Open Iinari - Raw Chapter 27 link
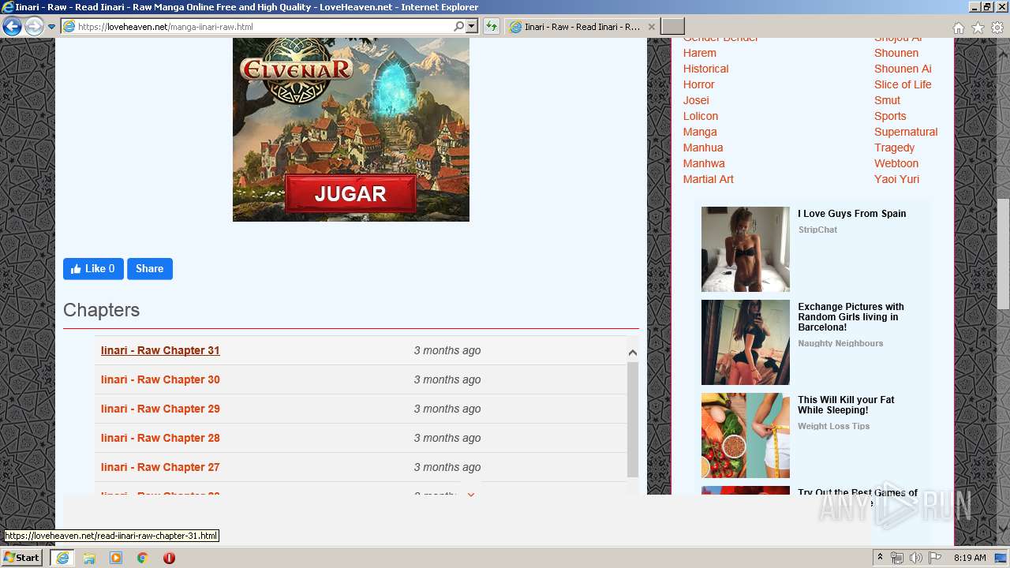Image resolution: width=1010 pixels, height=568 pixels. [x=160, y=467]
